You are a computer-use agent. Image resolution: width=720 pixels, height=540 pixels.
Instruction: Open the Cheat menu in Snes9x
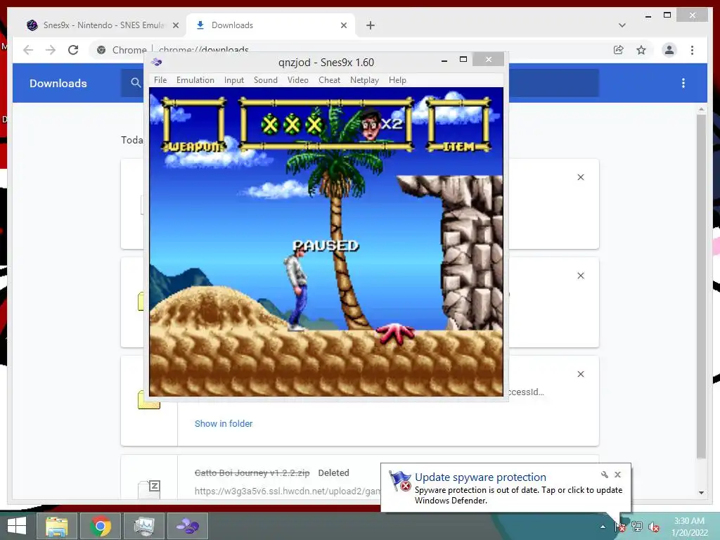329,80
